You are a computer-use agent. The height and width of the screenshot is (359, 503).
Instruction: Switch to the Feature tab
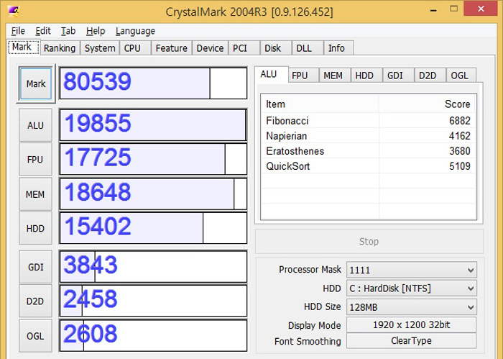(171, 48)
